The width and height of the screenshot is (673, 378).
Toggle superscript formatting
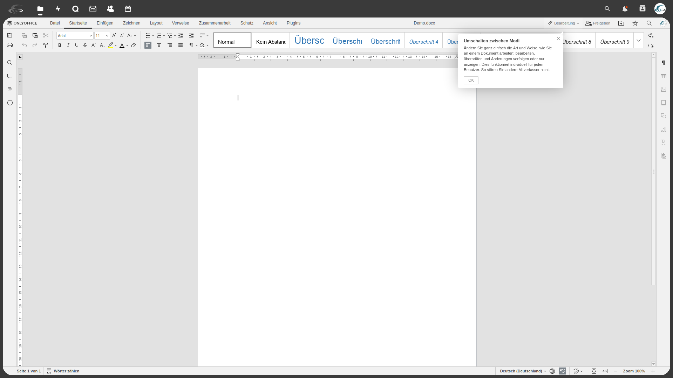coord(94,45)
